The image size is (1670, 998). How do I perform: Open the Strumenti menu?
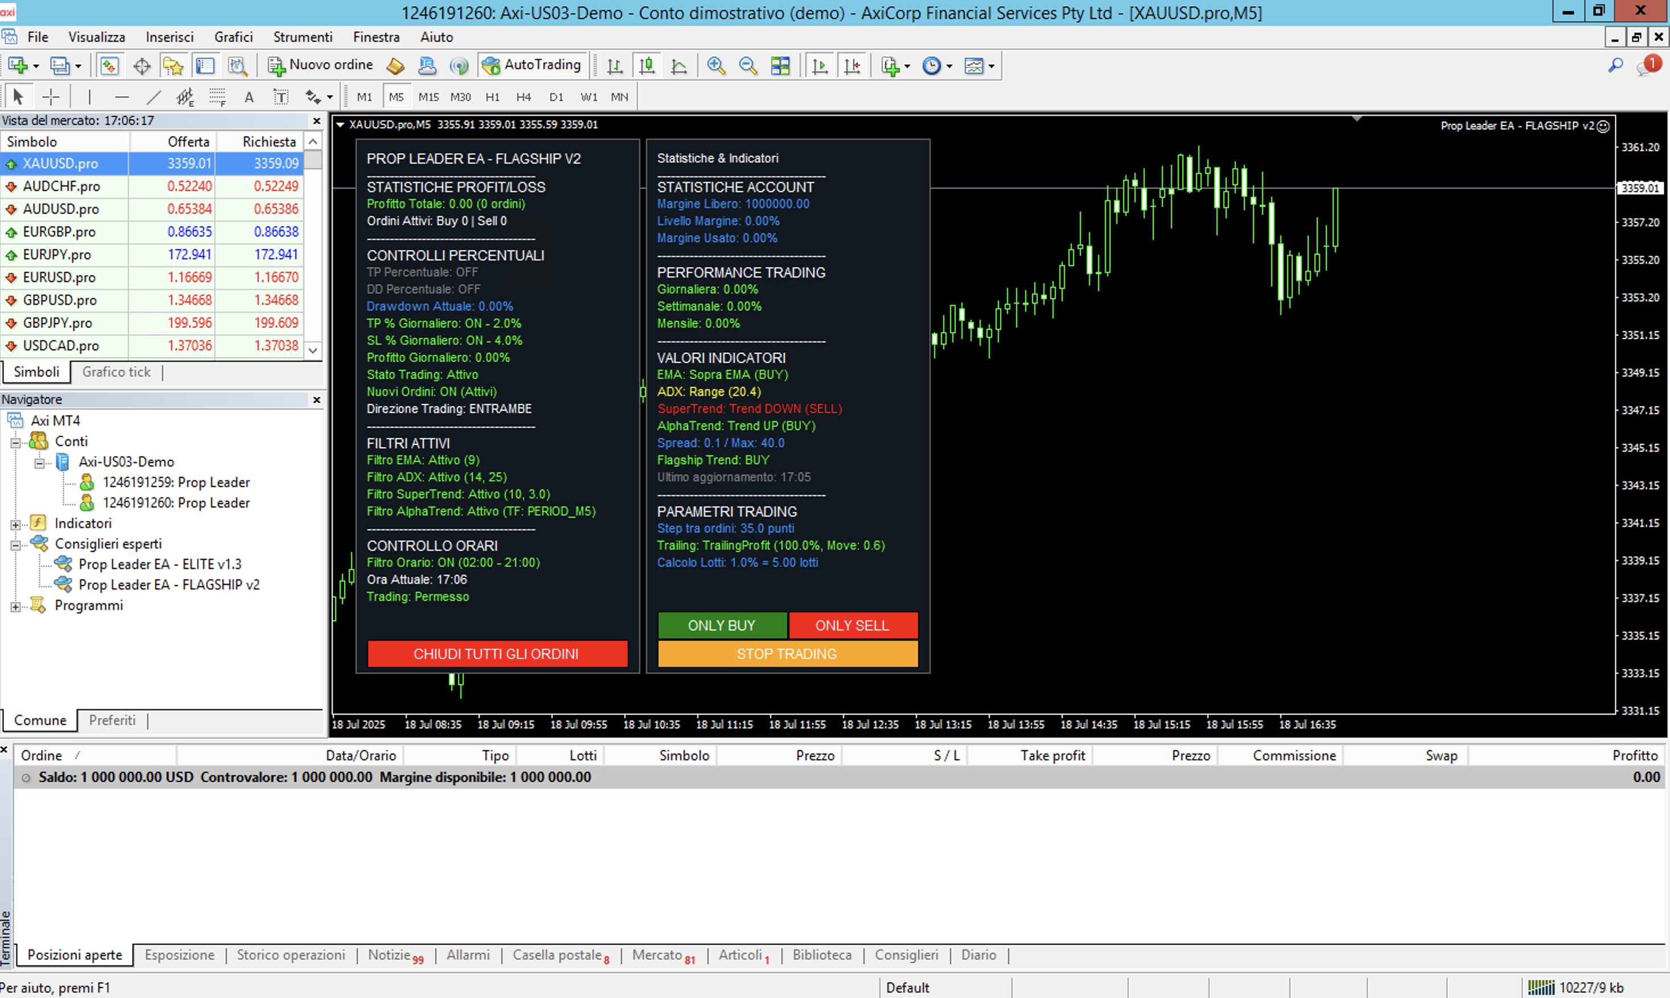(x=302, y=37)
